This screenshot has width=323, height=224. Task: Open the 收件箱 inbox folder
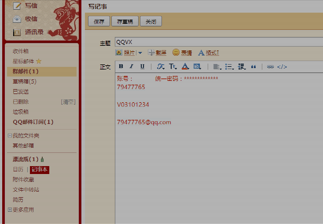coord(21,51)
